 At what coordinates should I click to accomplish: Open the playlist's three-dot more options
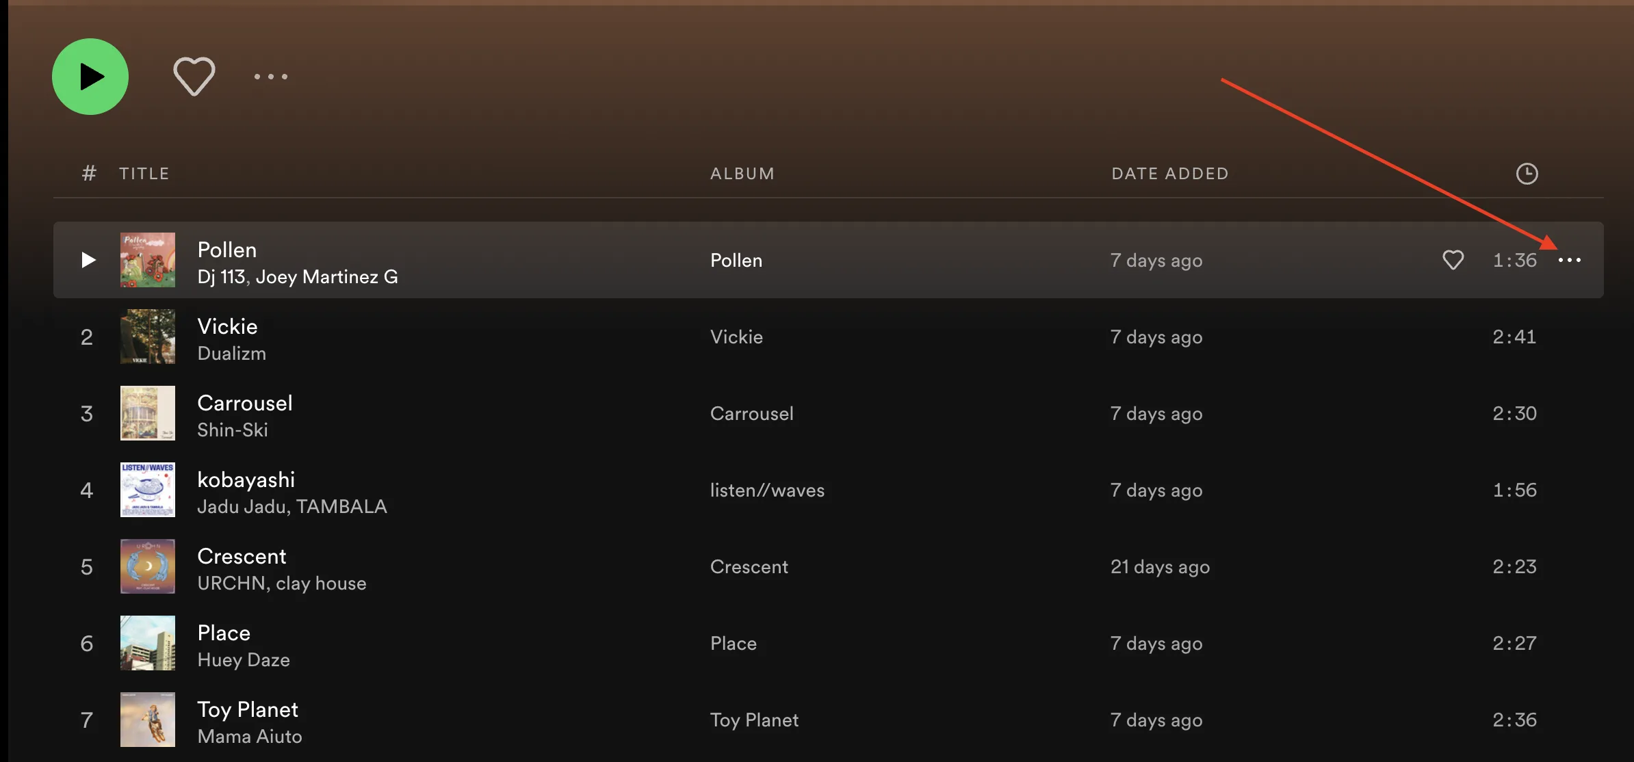click(x=271, y=77)
